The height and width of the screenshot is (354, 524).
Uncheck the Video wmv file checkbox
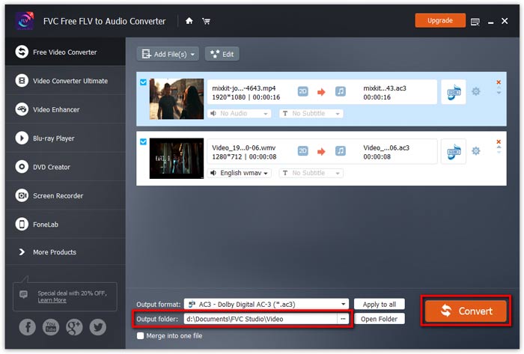click(144, 141)
